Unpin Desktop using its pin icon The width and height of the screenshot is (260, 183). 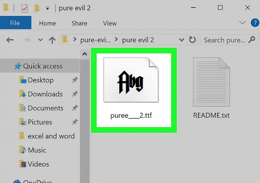tap(75, 80)
